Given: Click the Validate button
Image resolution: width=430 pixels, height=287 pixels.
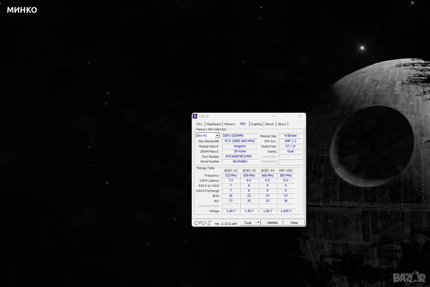Looking at the screenshot, I should pyautogui.click(x=272, y=223).
